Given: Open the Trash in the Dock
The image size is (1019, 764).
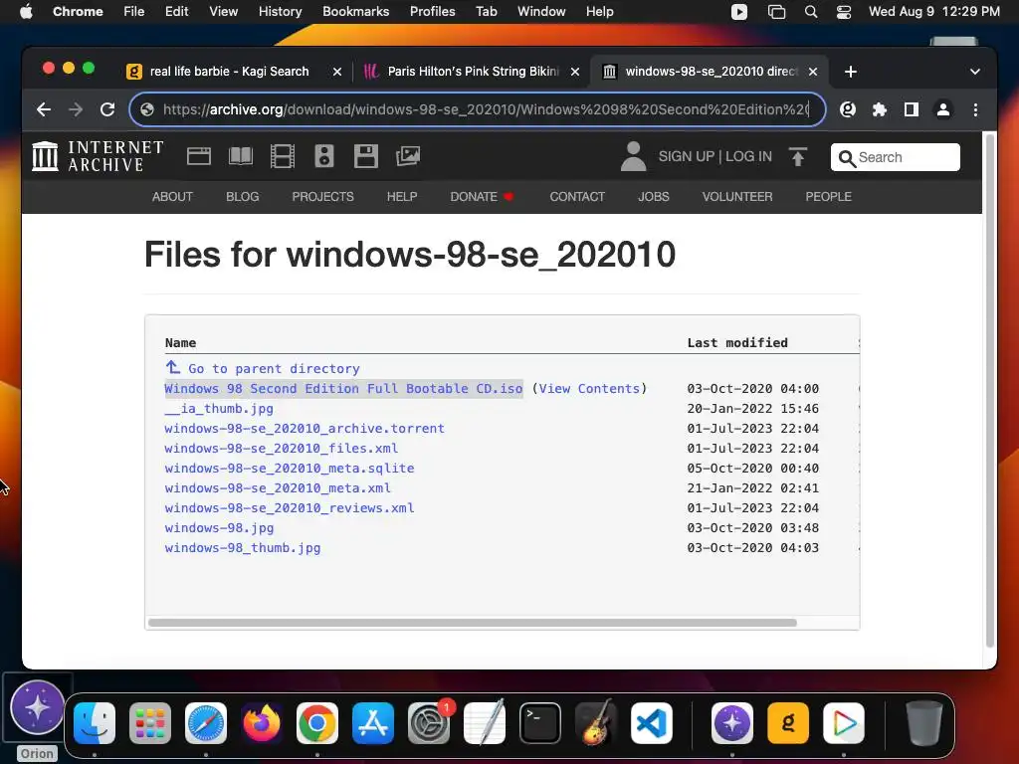Looking at the screenshot, I should tap(924, 723).
